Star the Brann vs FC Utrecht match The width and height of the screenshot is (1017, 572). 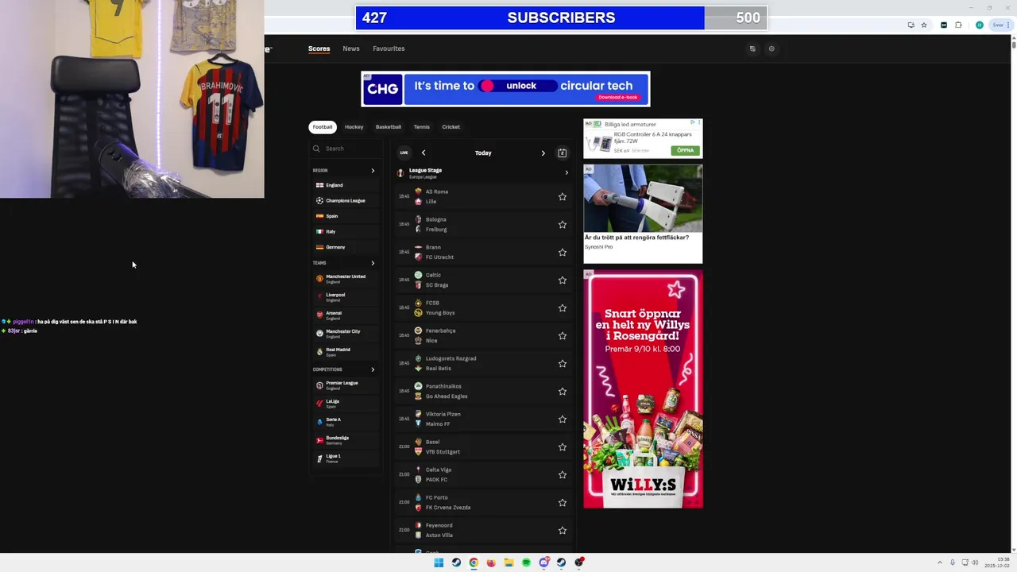pos(562,252)
